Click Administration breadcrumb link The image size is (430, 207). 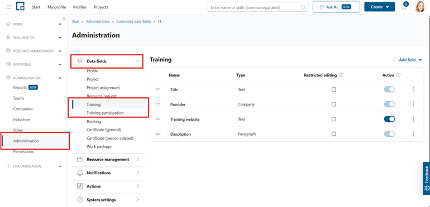[x=98, y=21]
